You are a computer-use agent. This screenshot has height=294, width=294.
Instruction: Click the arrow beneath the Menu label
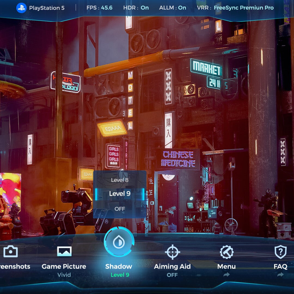pyautogui.click(x=226, y=275)
